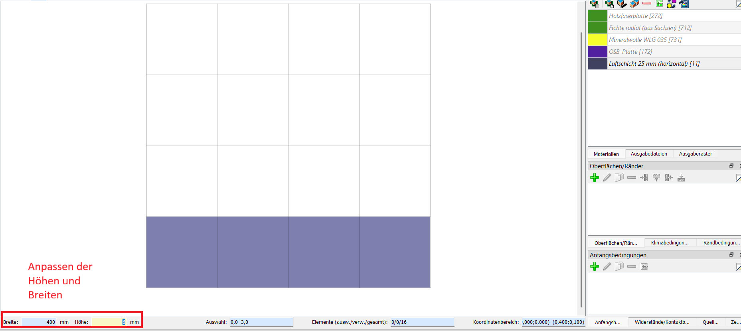Click the swap material colors icon
This screenshot has width=741, height=331.
tap(672, 4)
